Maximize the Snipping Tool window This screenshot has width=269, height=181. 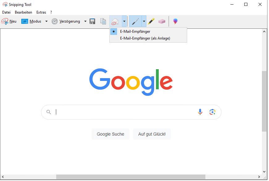click(x=246, y=4)
